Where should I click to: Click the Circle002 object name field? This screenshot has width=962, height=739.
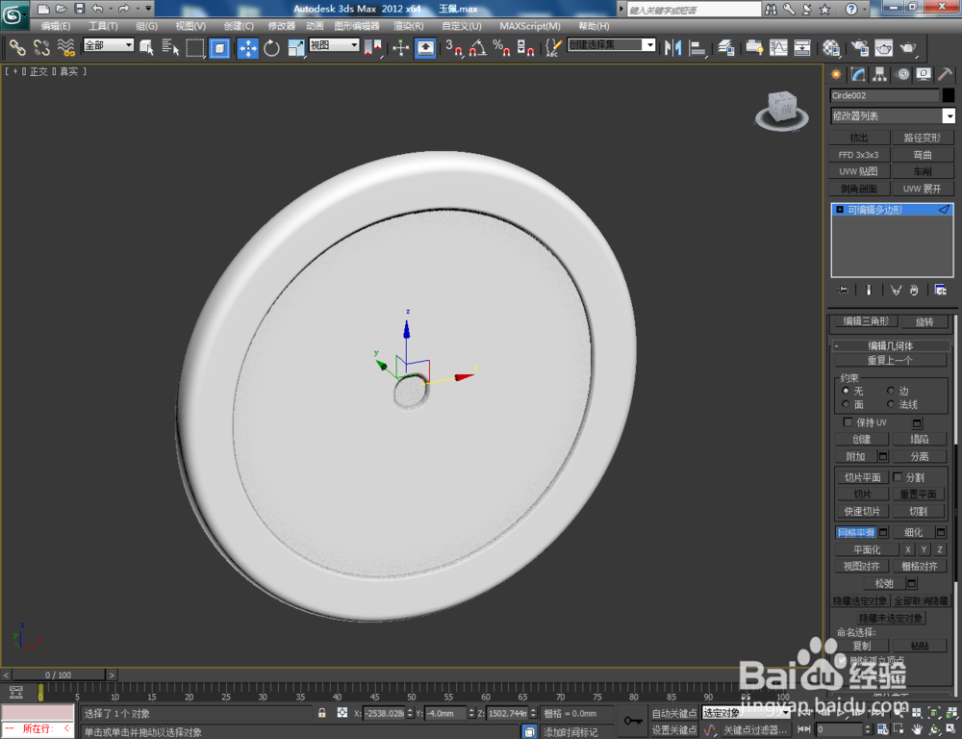[885, 95]
